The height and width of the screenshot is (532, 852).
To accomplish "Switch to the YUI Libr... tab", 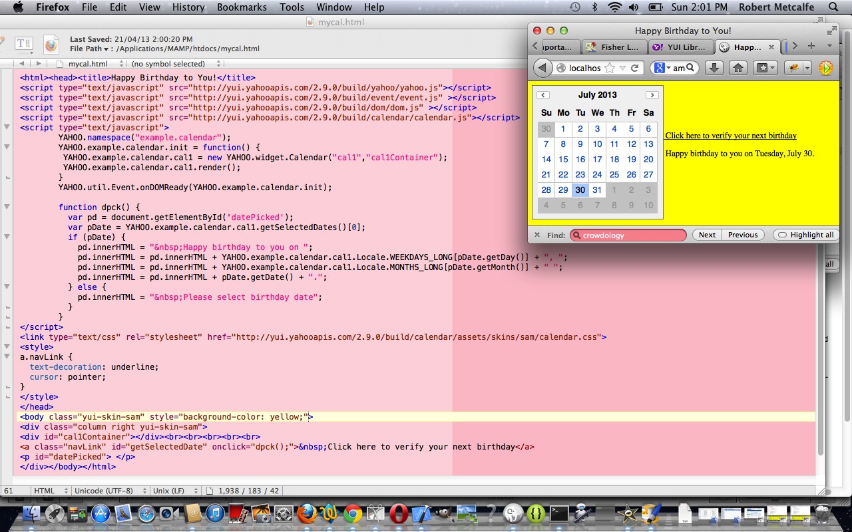I will (x=680, y=47).
